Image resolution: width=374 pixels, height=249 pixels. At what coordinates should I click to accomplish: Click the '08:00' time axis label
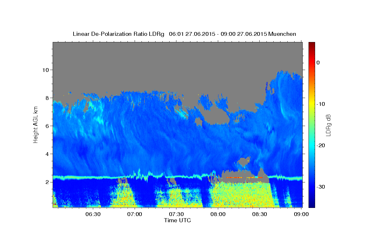pyautogui.click(x=218, y=214)
